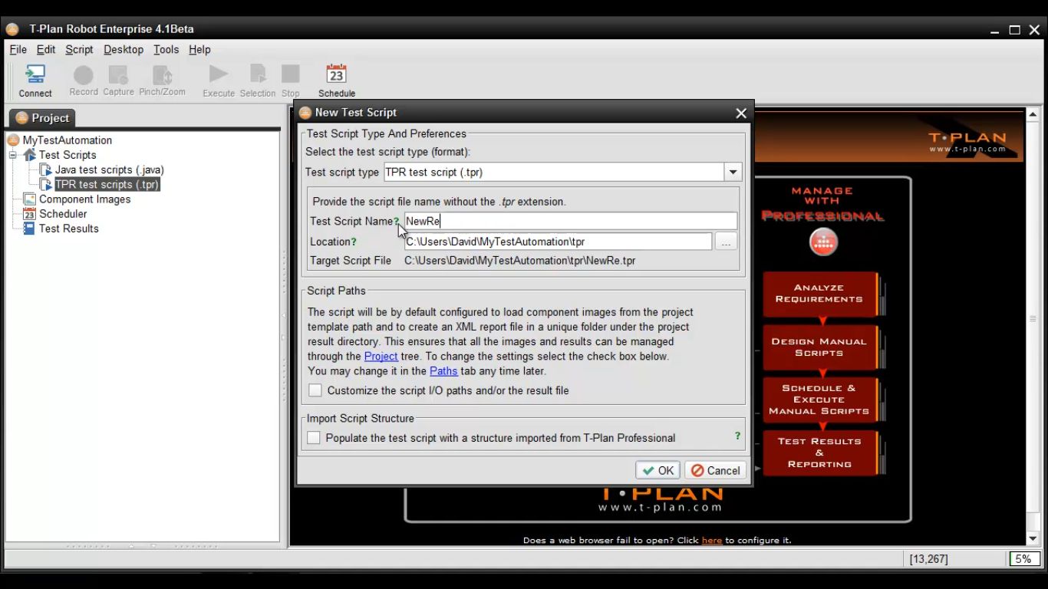
Task: Click the New Test Script dialog title icon
Action: tap(305, 113)
